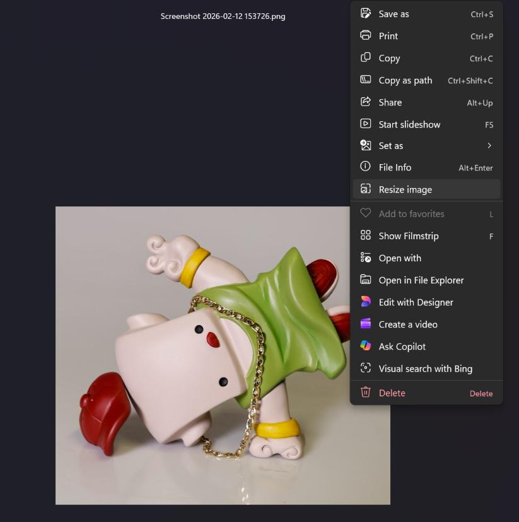Click the Copy as path icon

[x=365, y=80]
